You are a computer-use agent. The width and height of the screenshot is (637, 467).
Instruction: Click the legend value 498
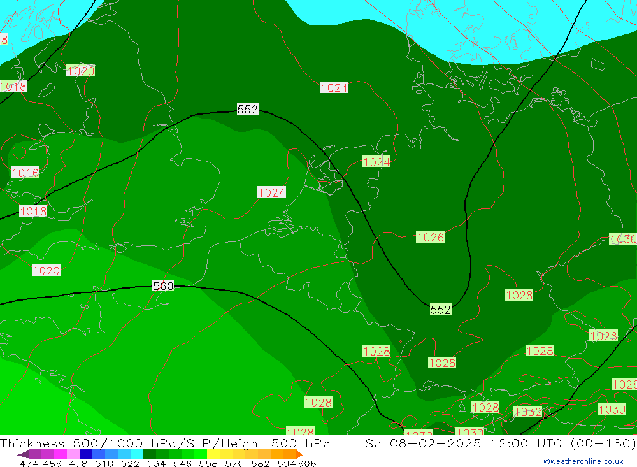[x=78, y=463]
